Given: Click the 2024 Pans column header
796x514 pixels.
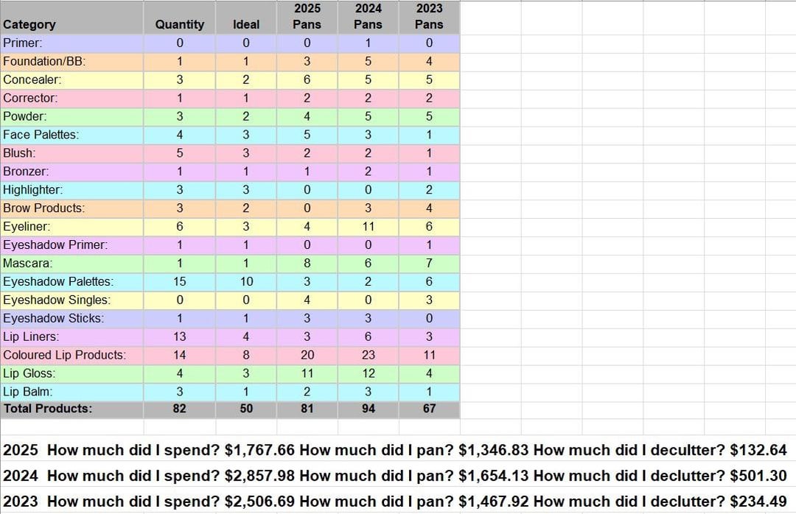Looking at the screenshot, I should click(368, 17).
